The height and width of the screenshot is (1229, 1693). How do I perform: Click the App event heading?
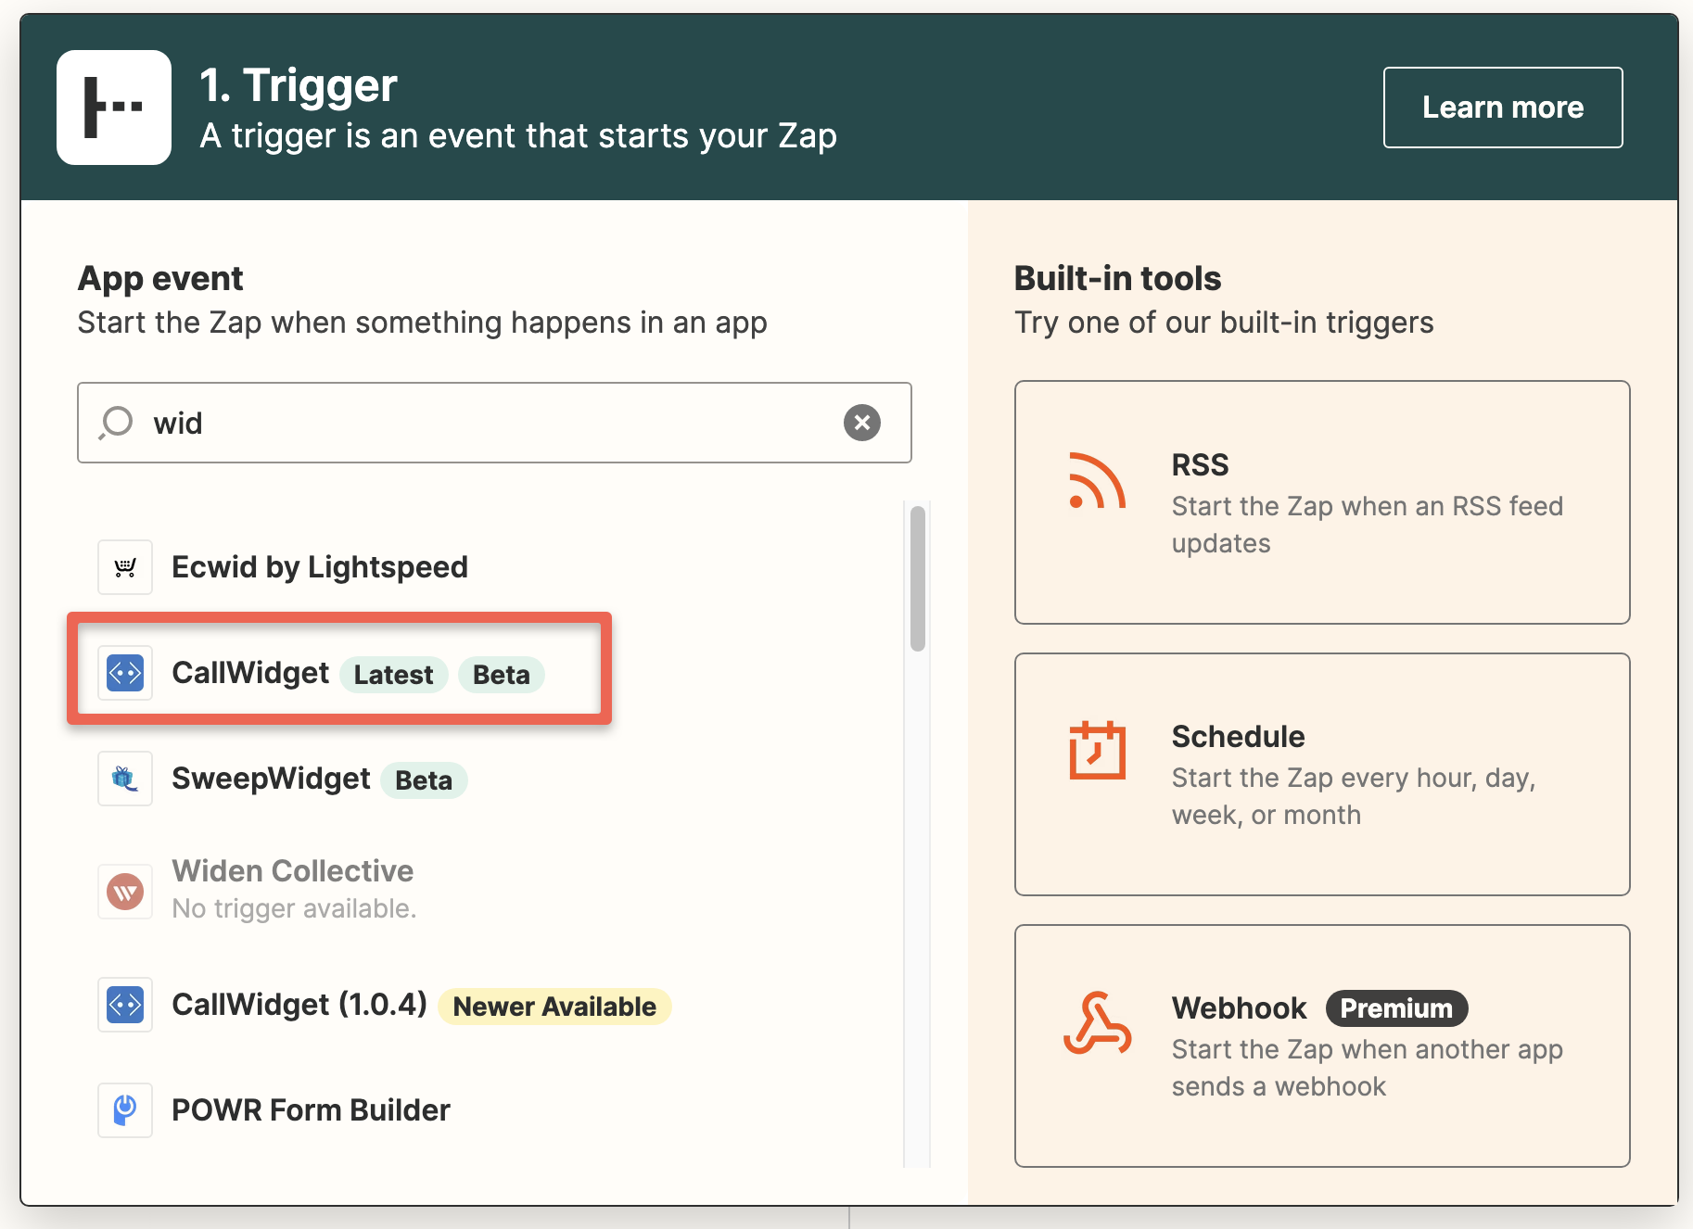coord(160,279)
